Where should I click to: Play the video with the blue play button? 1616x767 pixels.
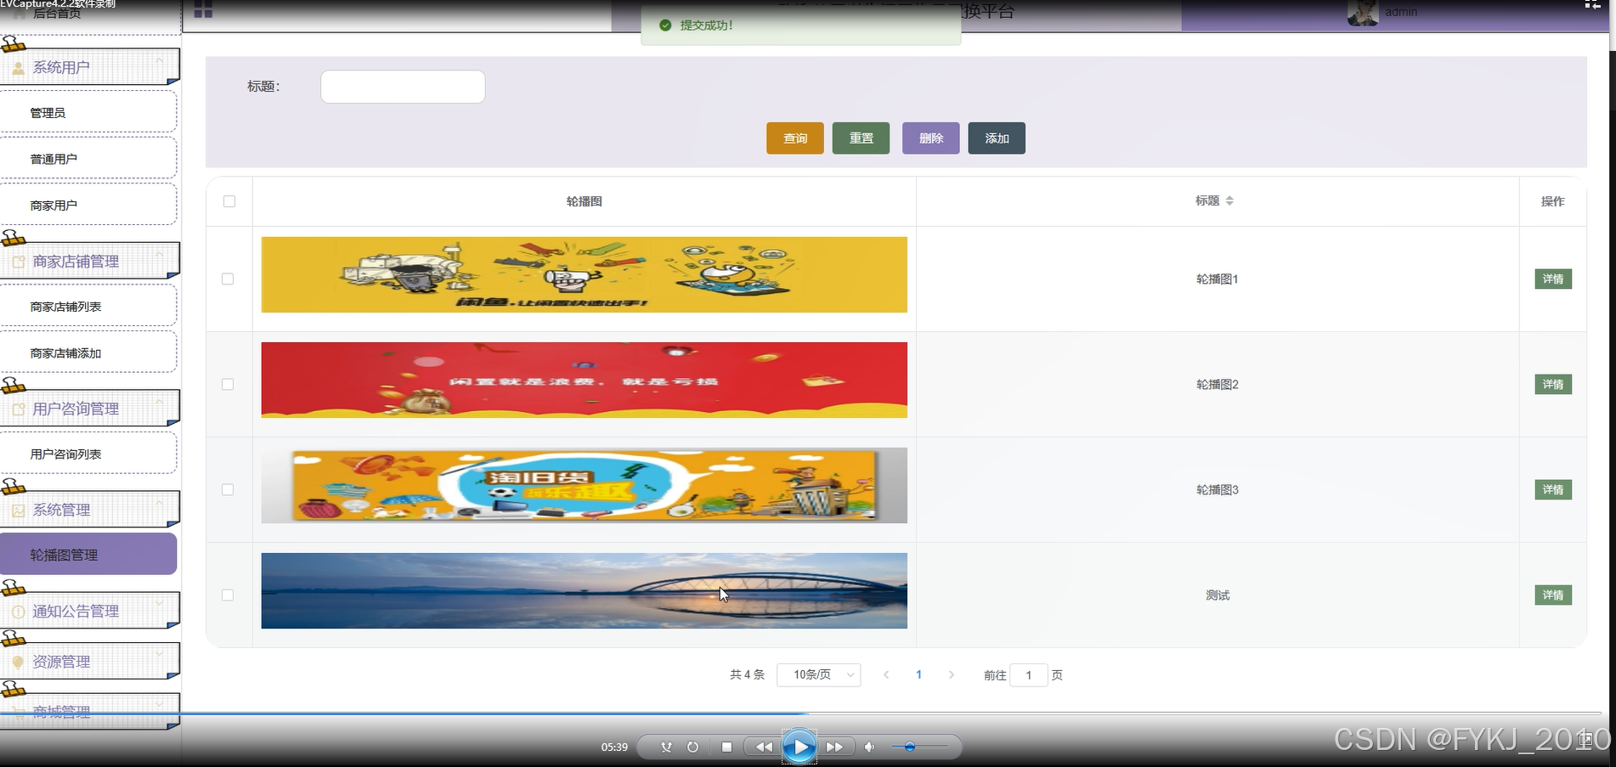pyautogui.click(x=799, y=747)
